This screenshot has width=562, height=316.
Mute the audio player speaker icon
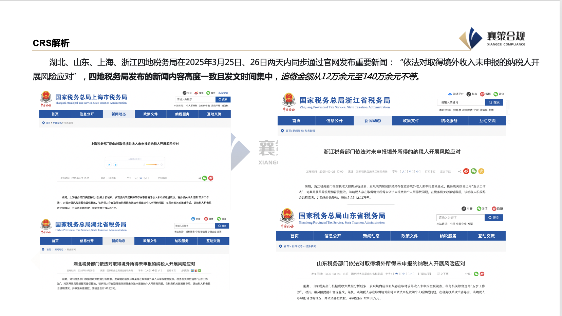coord(162,164)
